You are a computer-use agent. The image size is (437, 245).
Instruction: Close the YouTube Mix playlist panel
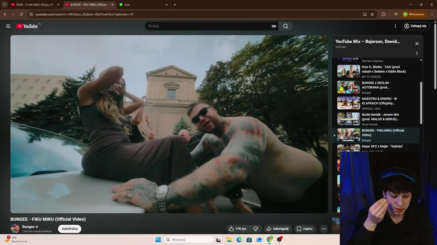coord(417,44)
